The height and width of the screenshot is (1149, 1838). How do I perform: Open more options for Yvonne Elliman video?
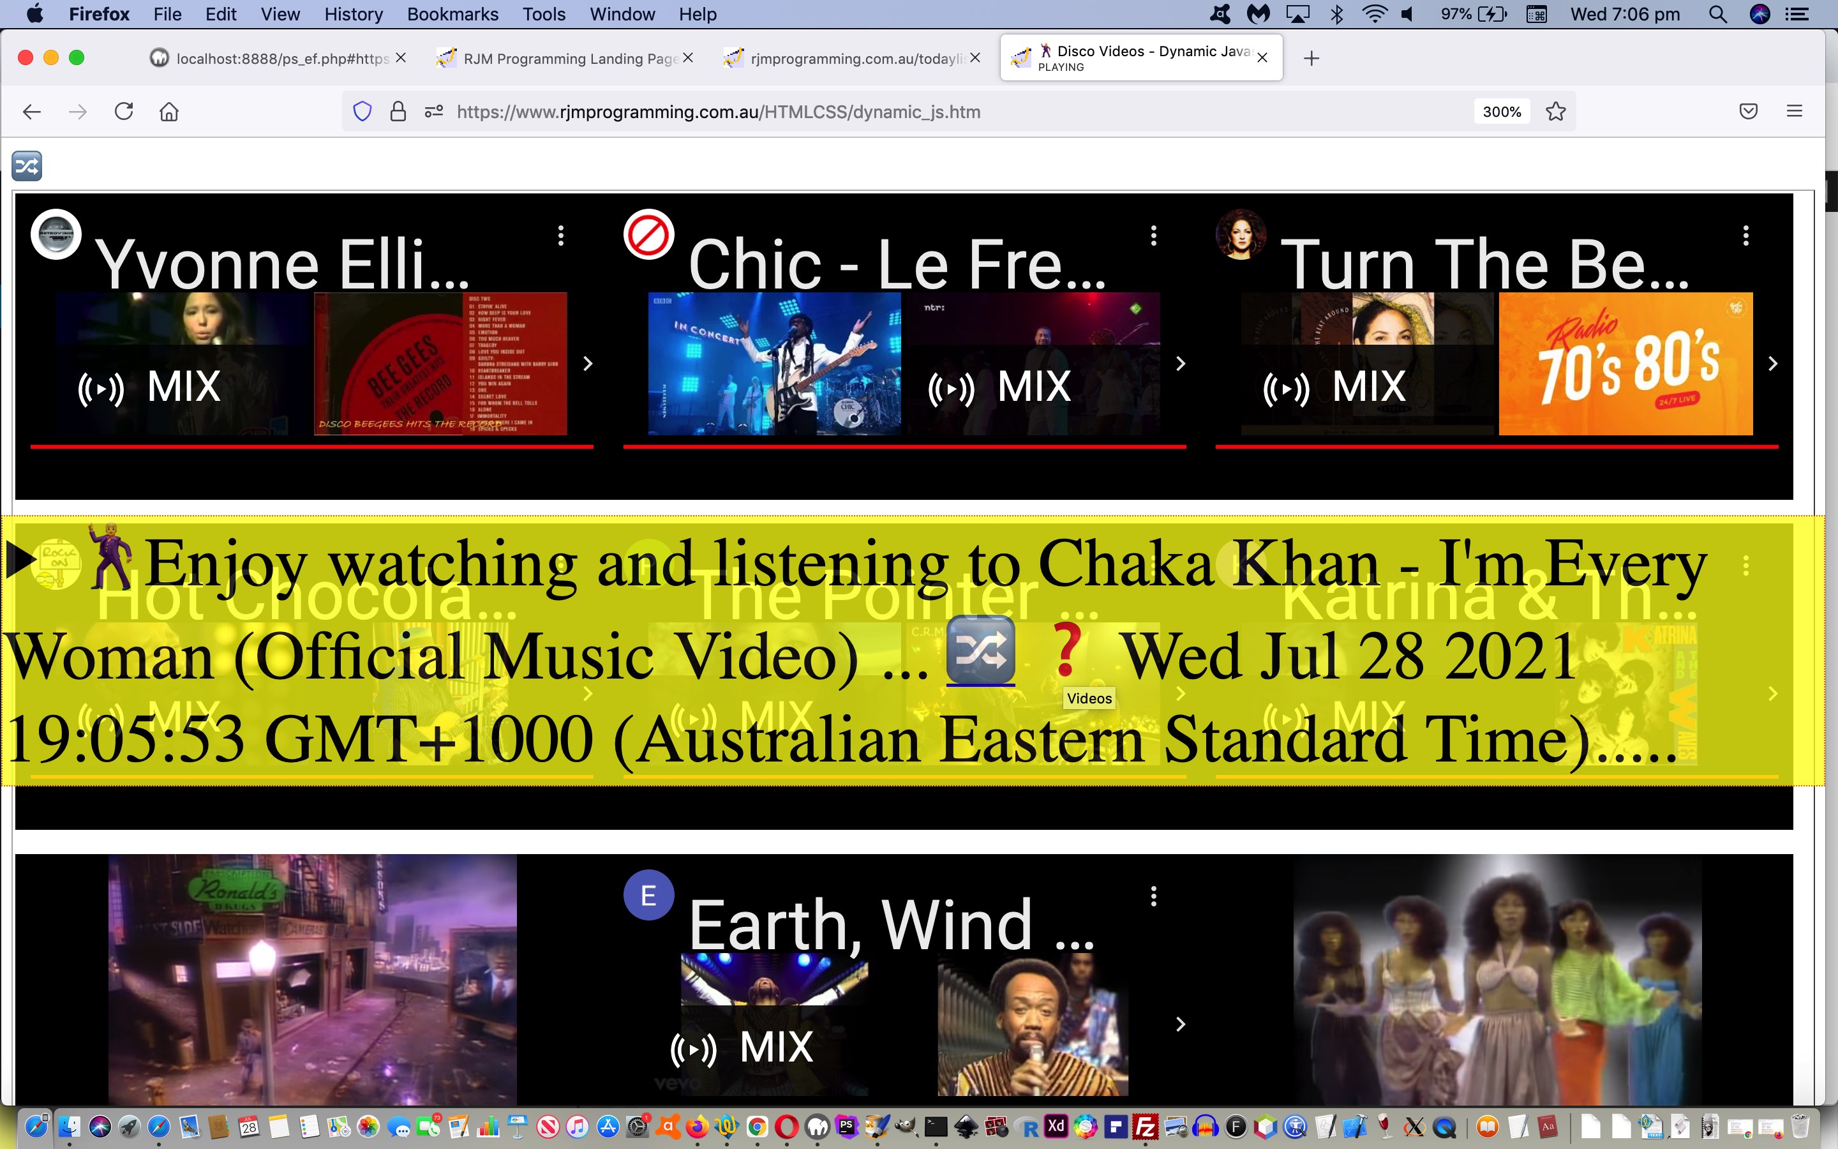[560, 236]
